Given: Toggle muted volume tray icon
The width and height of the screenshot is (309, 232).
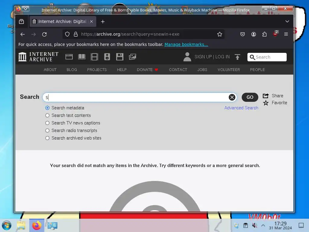Looking at the screenshot, I should pyautogui.click(x=254, y=225).
